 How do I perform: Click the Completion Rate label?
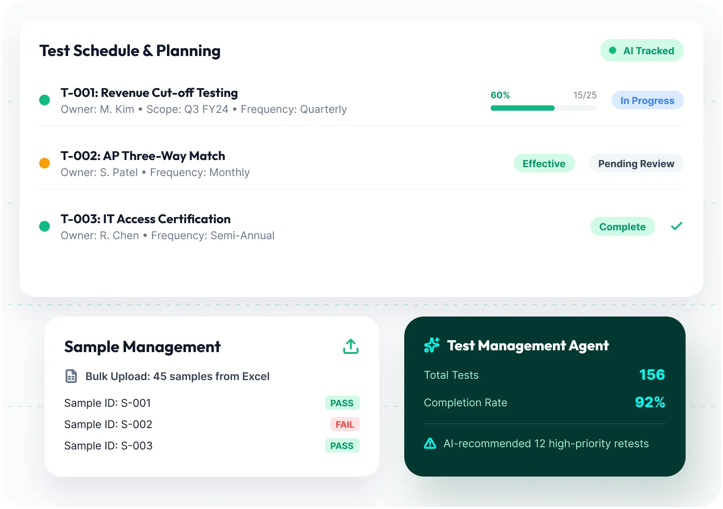click(465, 403)
